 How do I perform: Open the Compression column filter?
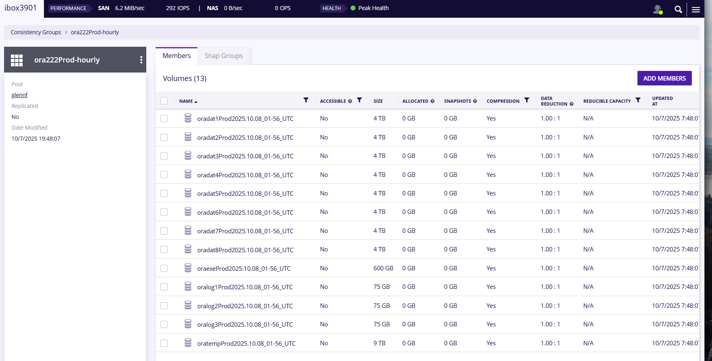[x=527, y=100]
